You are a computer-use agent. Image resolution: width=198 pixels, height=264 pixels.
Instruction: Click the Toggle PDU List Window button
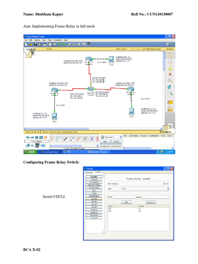[x=111, y=146]
